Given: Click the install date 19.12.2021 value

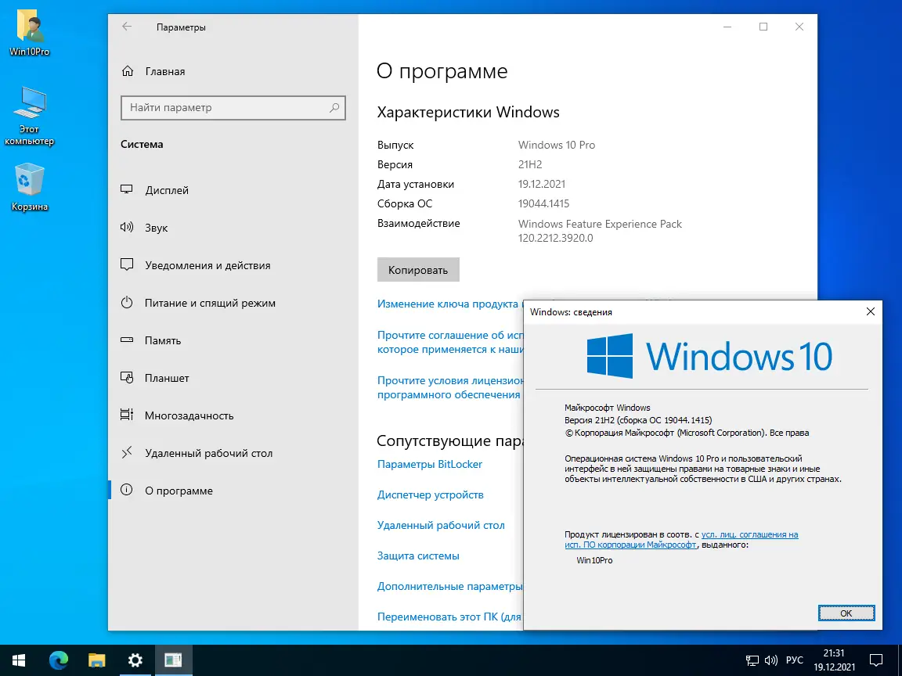Looking at the screenshot, I should [x=541, y=184].
